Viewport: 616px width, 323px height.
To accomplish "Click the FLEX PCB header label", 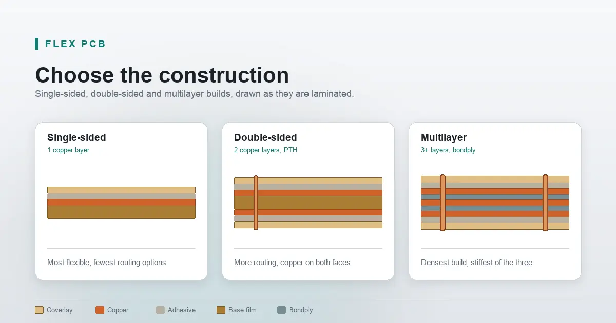I will 75,44.
